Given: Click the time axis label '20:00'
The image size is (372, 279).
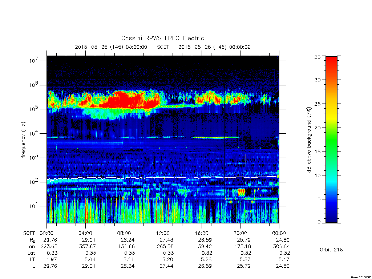Looking at the screenshot, I should coord(240,233).
